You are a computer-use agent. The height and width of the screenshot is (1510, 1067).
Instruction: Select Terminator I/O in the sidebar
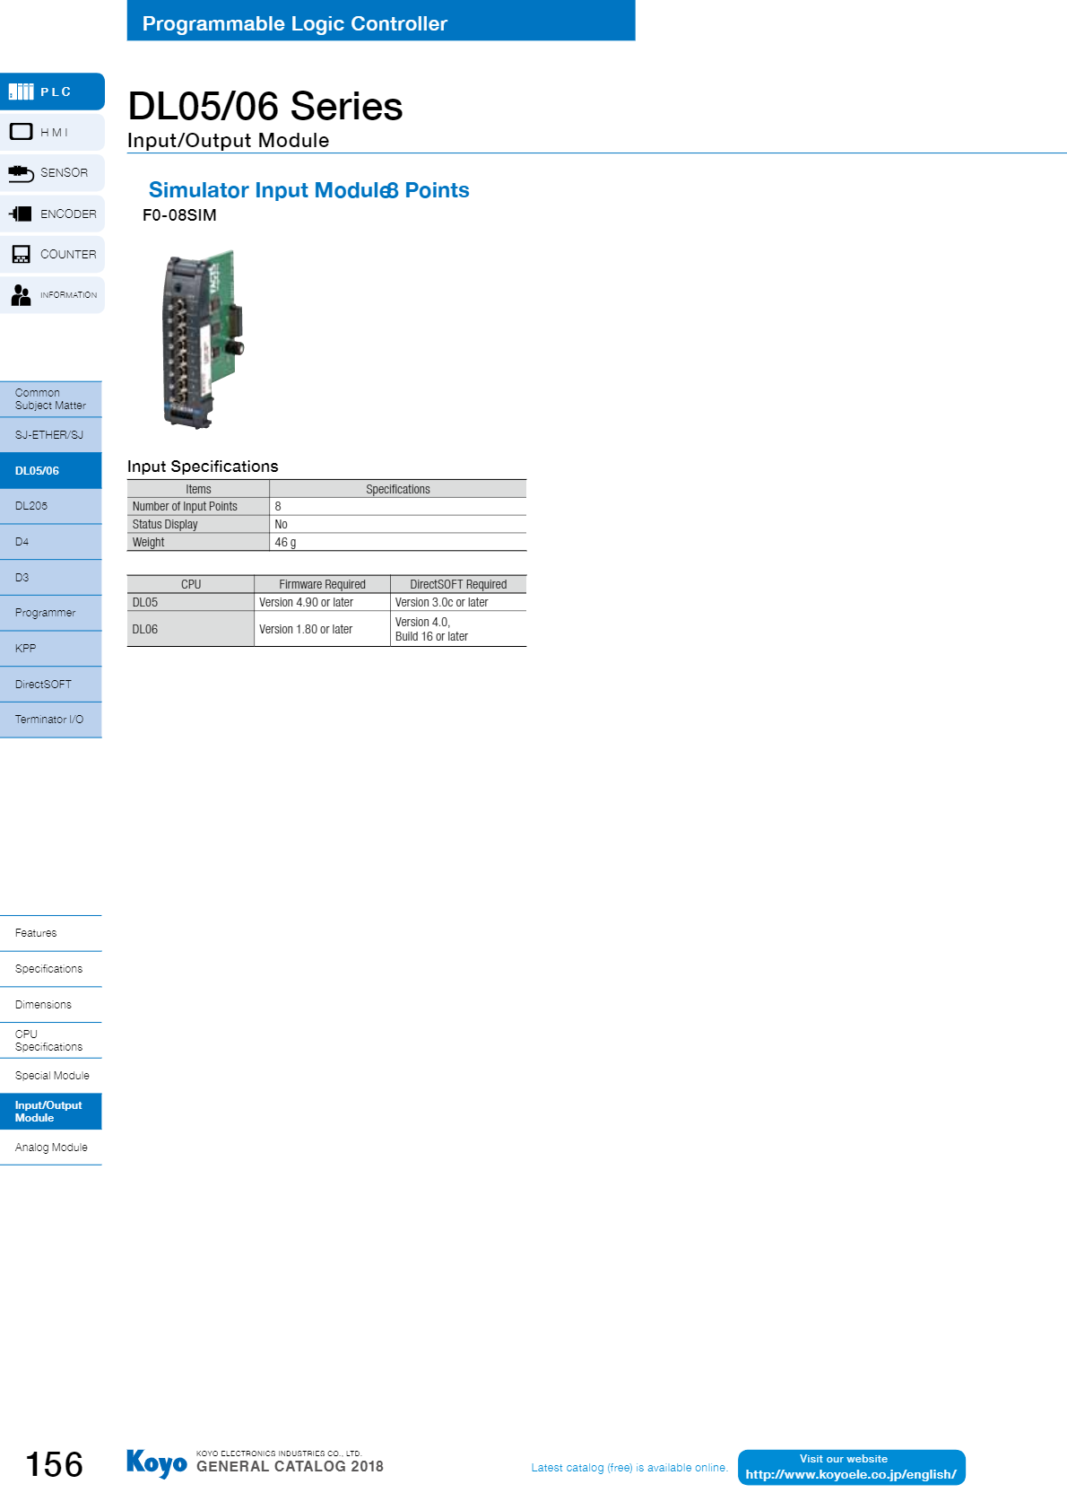(x=51, y=720)
